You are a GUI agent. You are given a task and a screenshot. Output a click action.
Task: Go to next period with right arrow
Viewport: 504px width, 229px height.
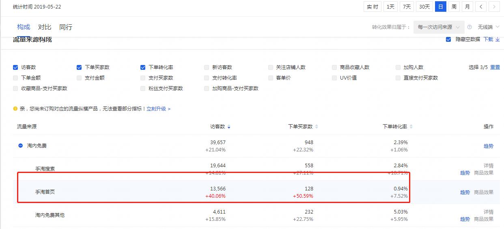(494, 6)
